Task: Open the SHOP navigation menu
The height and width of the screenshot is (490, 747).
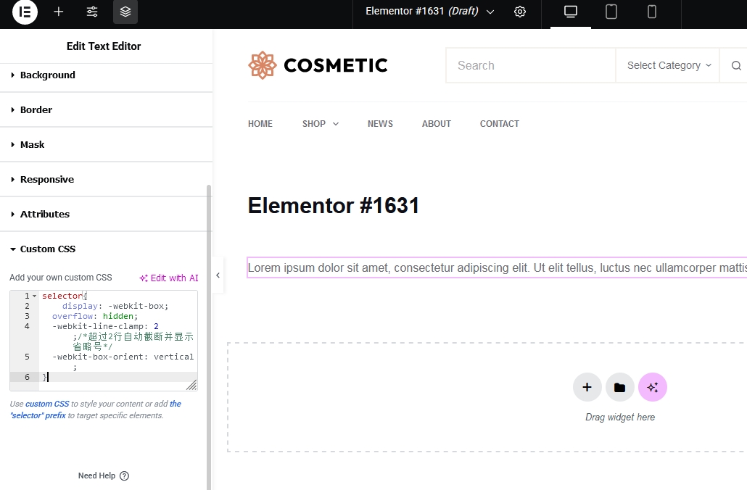Action: click(320, 124)
